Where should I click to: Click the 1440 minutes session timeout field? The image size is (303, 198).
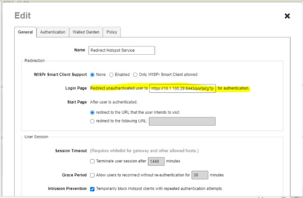coord(156,161)
